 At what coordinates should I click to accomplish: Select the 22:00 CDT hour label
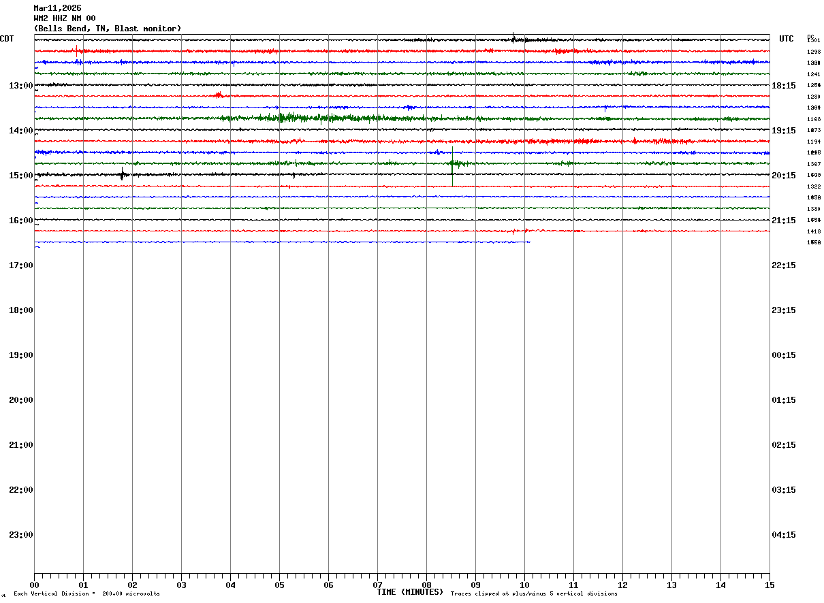point(21,490)
